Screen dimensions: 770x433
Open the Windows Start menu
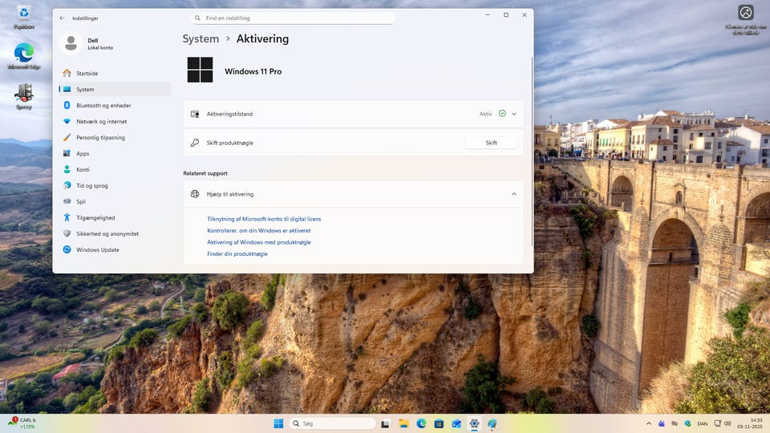tap(278, 423)
